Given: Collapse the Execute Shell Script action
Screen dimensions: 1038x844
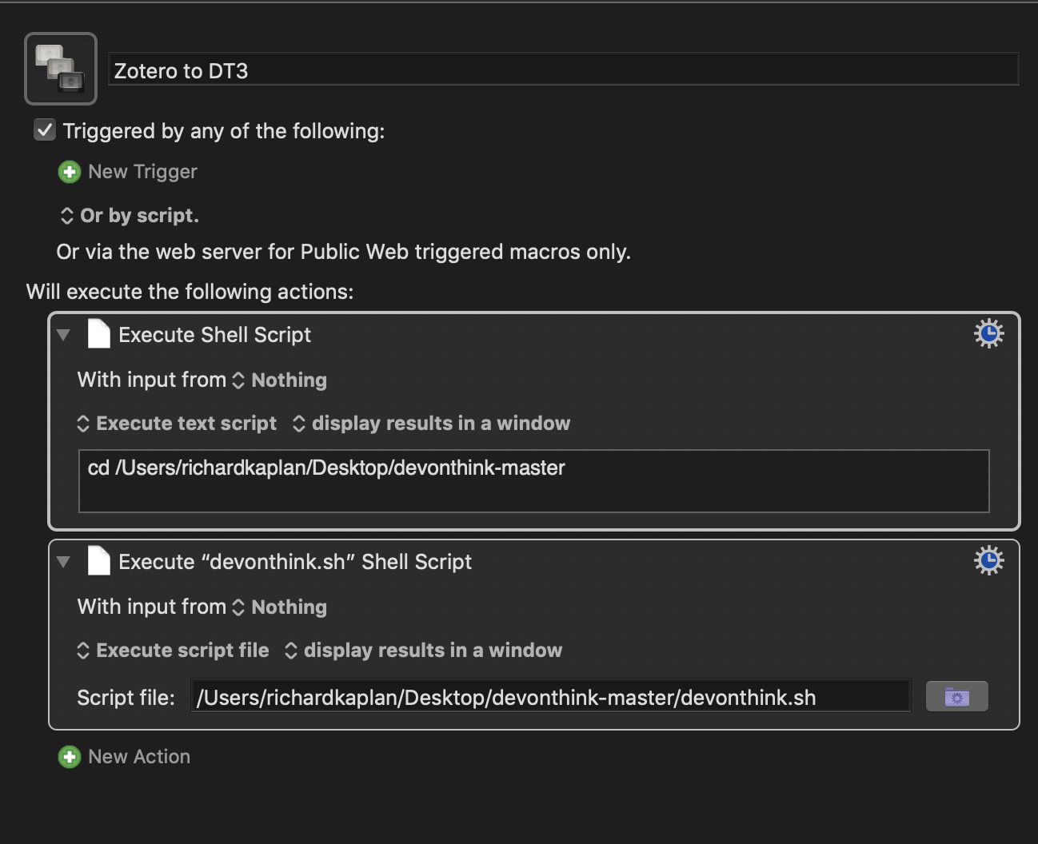Looking at the screenshot, I should pyautogui.click(x=63, y=336).
